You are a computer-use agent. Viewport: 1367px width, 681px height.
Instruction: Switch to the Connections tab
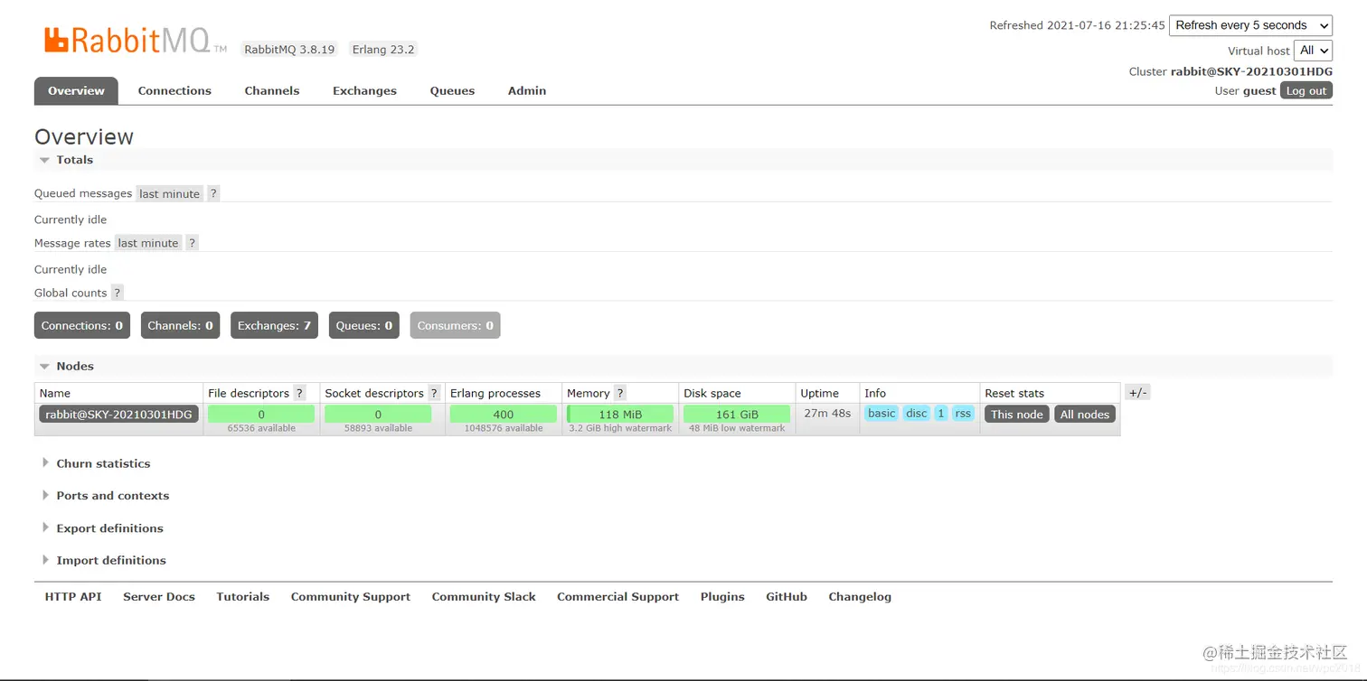click(x=174, y=90)
